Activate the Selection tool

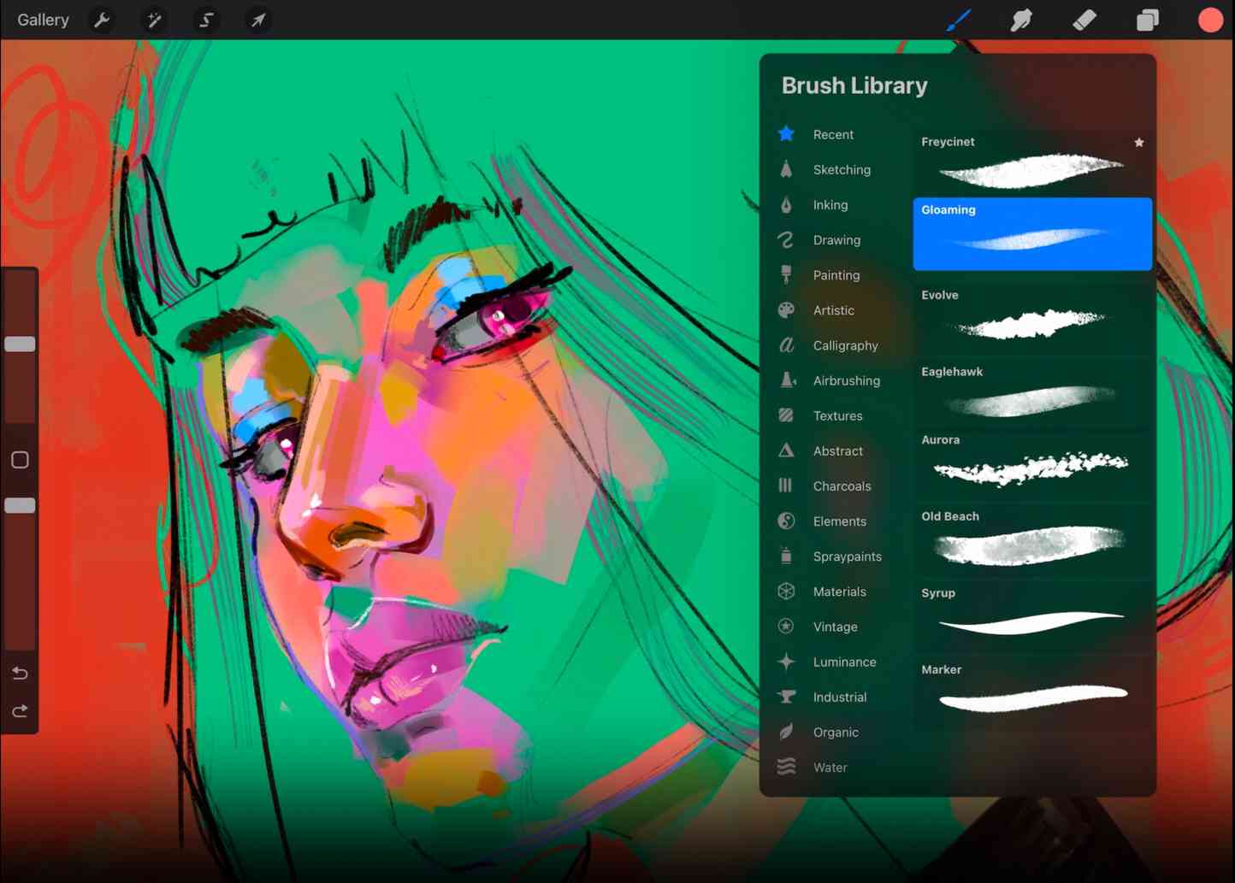tap(206, 19)
